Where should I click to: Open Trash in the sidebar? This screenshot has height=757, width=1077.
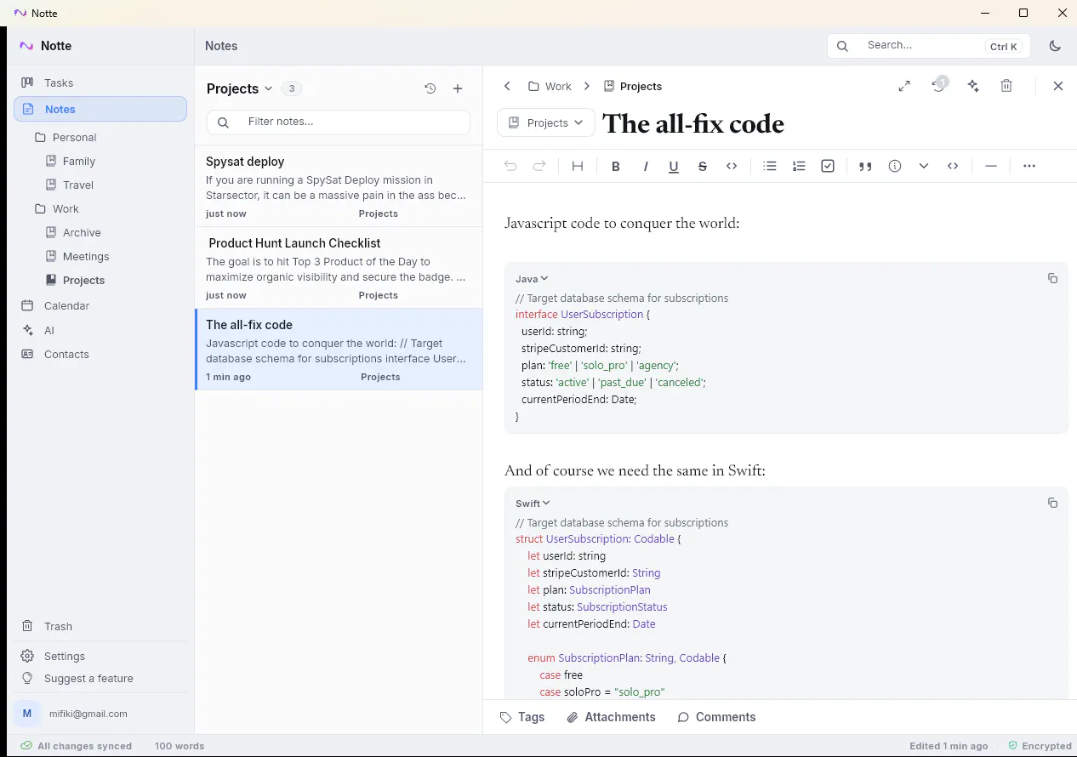(100, 626)
